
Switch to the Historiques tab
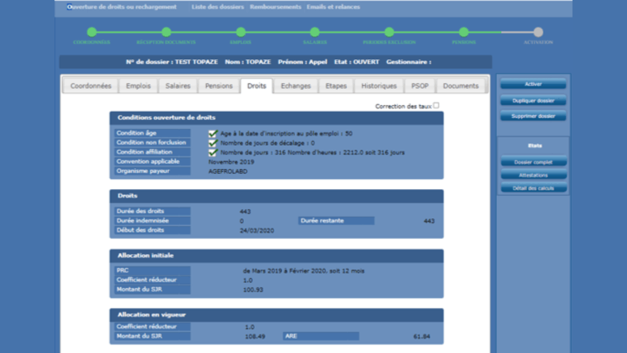(x=379, y=86)
